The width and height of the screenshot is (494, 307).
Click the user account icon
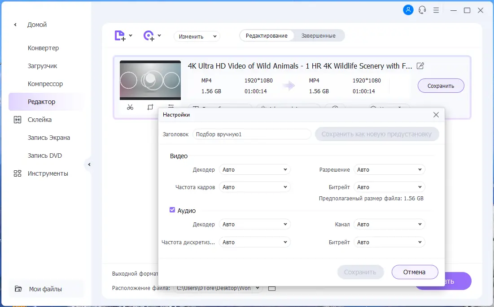tap(408, 10)
